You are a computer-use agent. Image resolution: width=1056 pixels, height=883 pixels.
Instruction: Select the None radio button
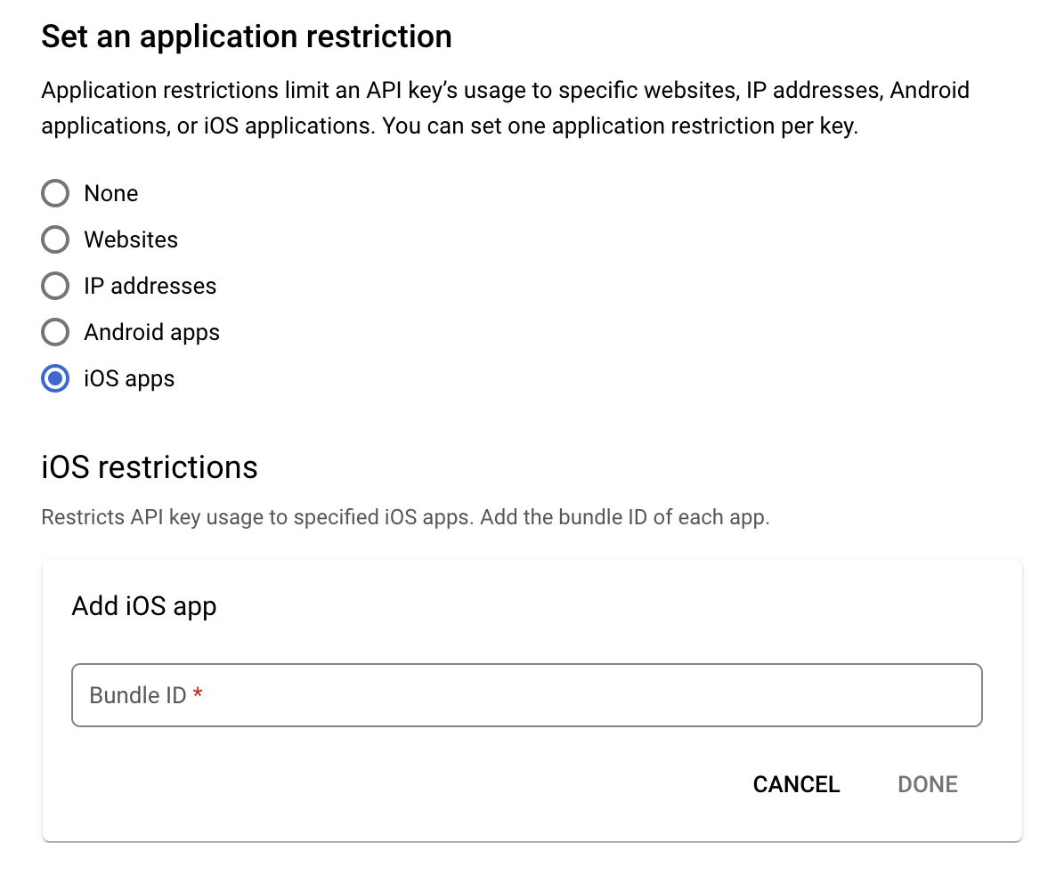pos(55,193)
